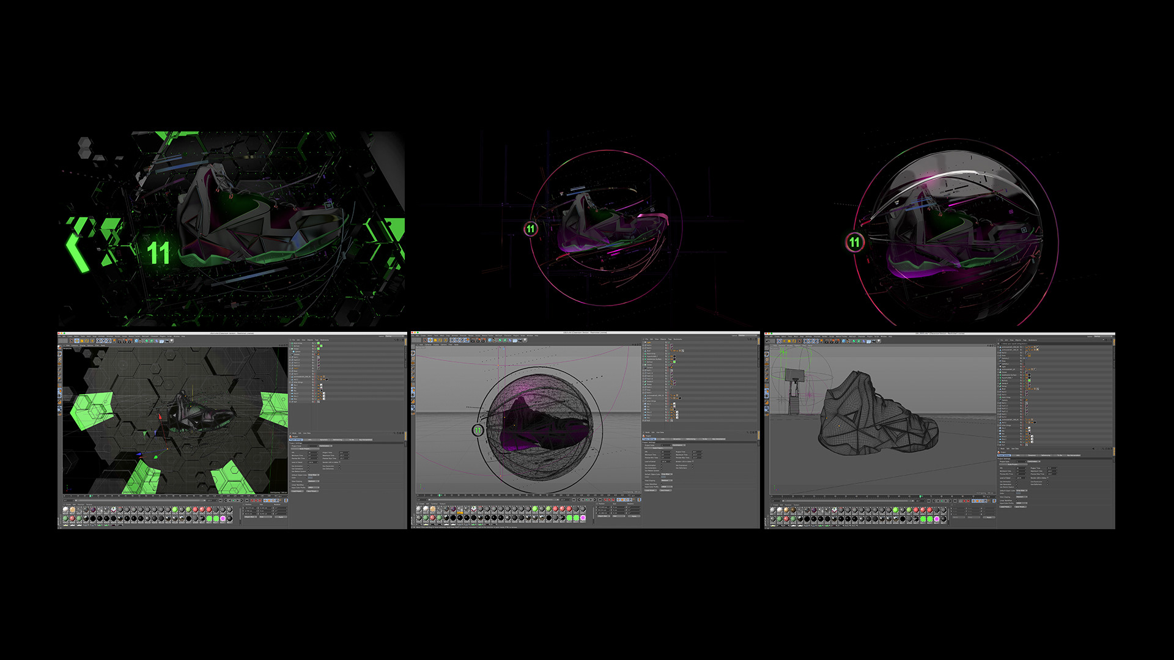Screen dimensions: 1174x660
Task: Toggle Use Expression checkbox in right window
Action: click(x=1047, y=482)
